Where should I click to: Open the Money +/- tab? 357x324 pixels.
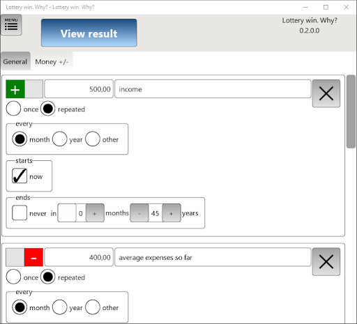52,61
